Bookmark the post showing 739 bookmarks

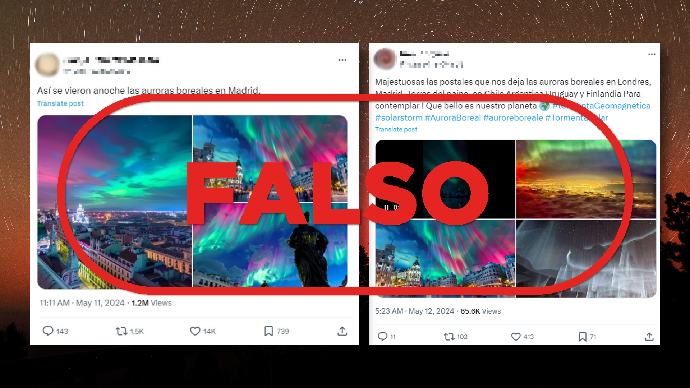[268, 331]
